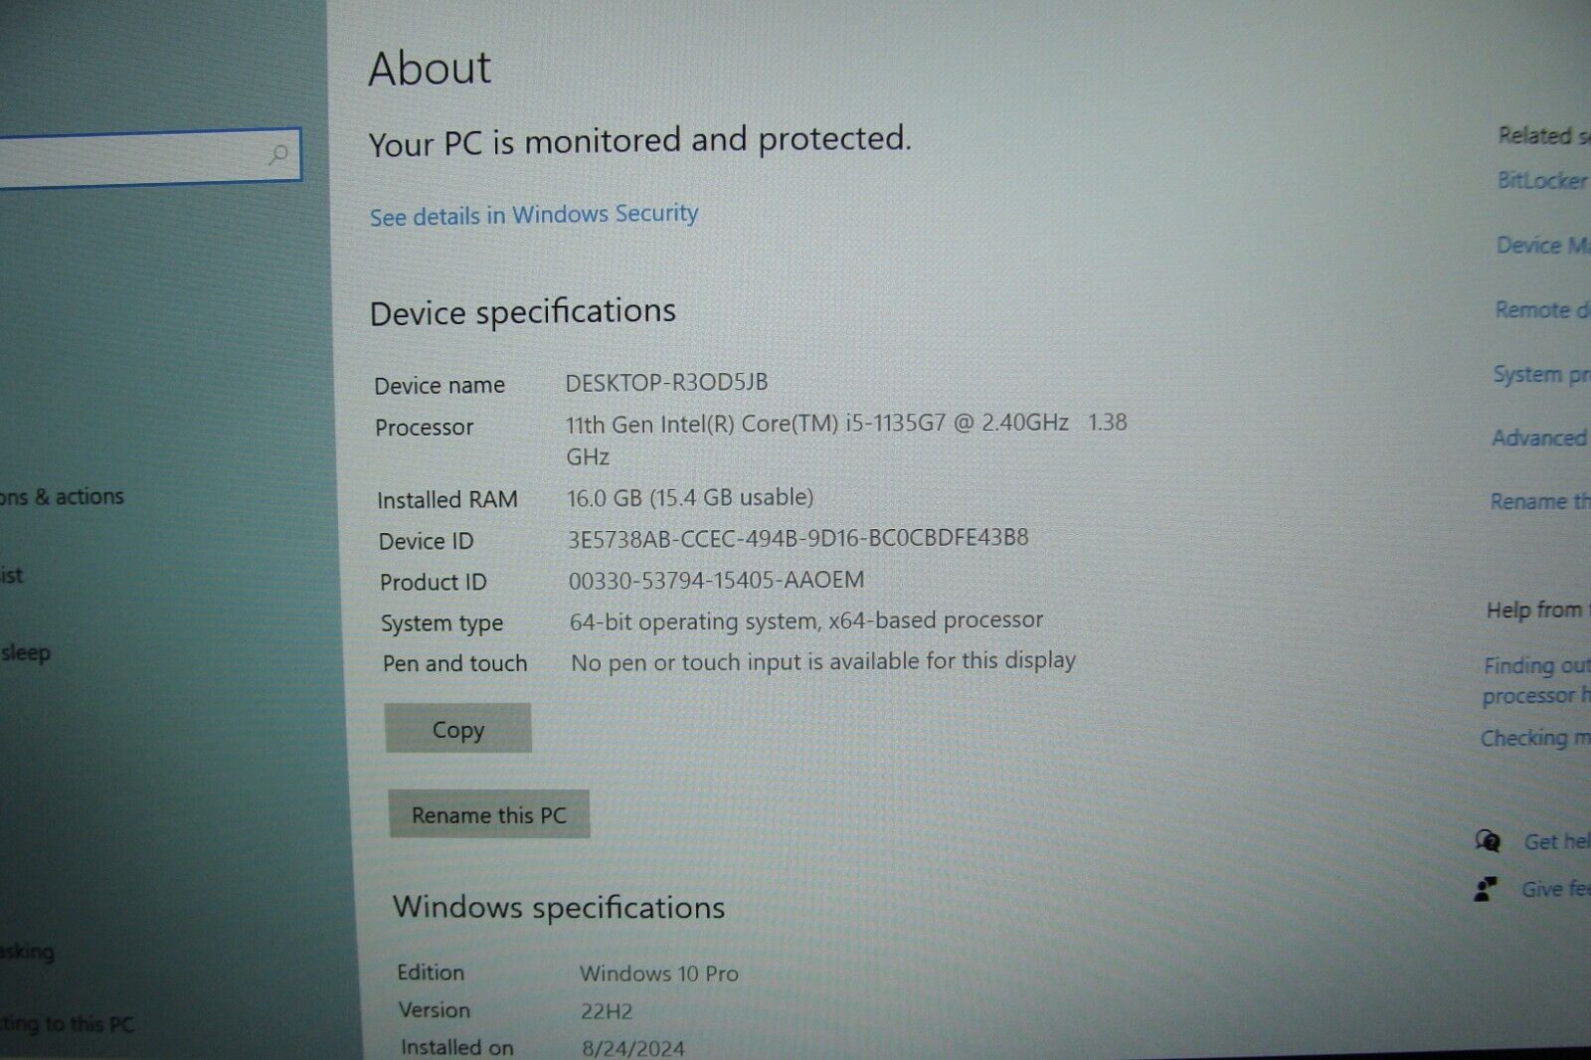
Task: Click the search magnifier icon in Settings
Action: (278, 154)
